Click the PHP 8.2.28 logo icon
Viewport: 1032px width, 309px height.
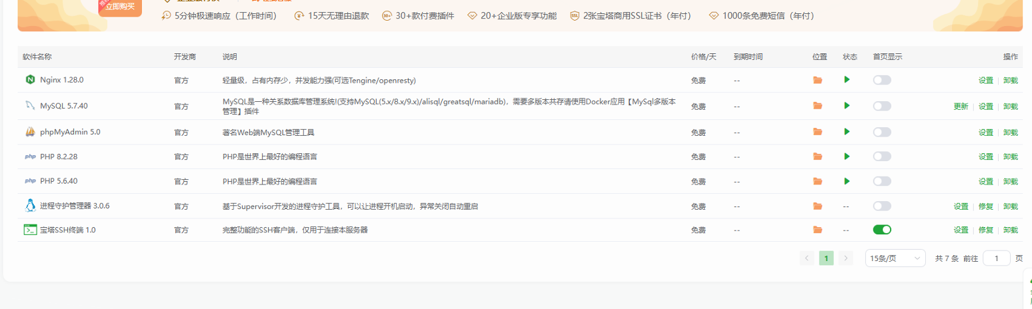tap(30, 156)
